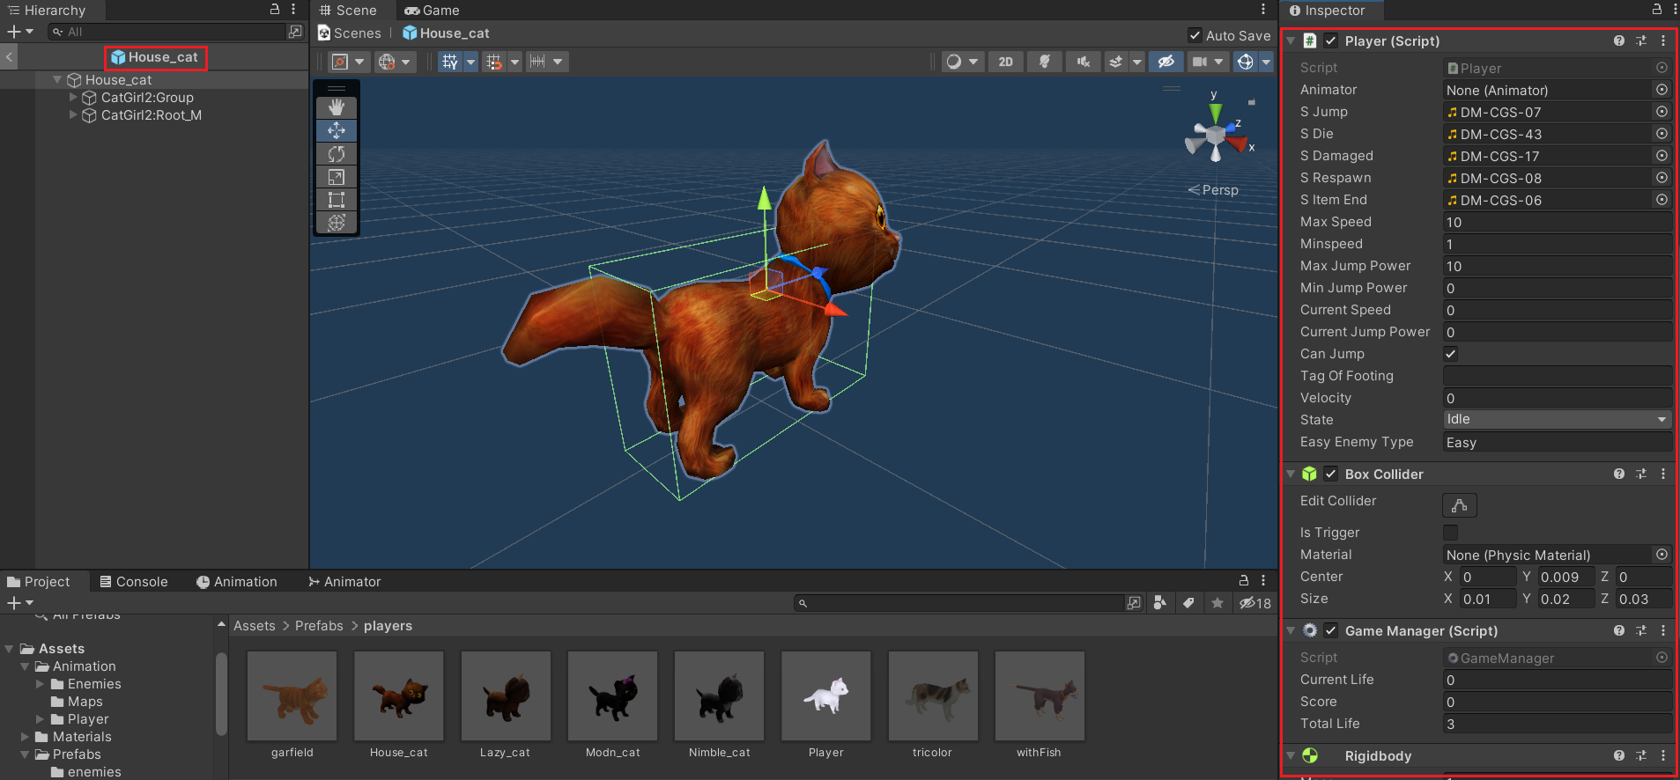The height and width of the screenshot is (780, 1680).
Task: Open the scene effects layers icon
Action: 1116,62
